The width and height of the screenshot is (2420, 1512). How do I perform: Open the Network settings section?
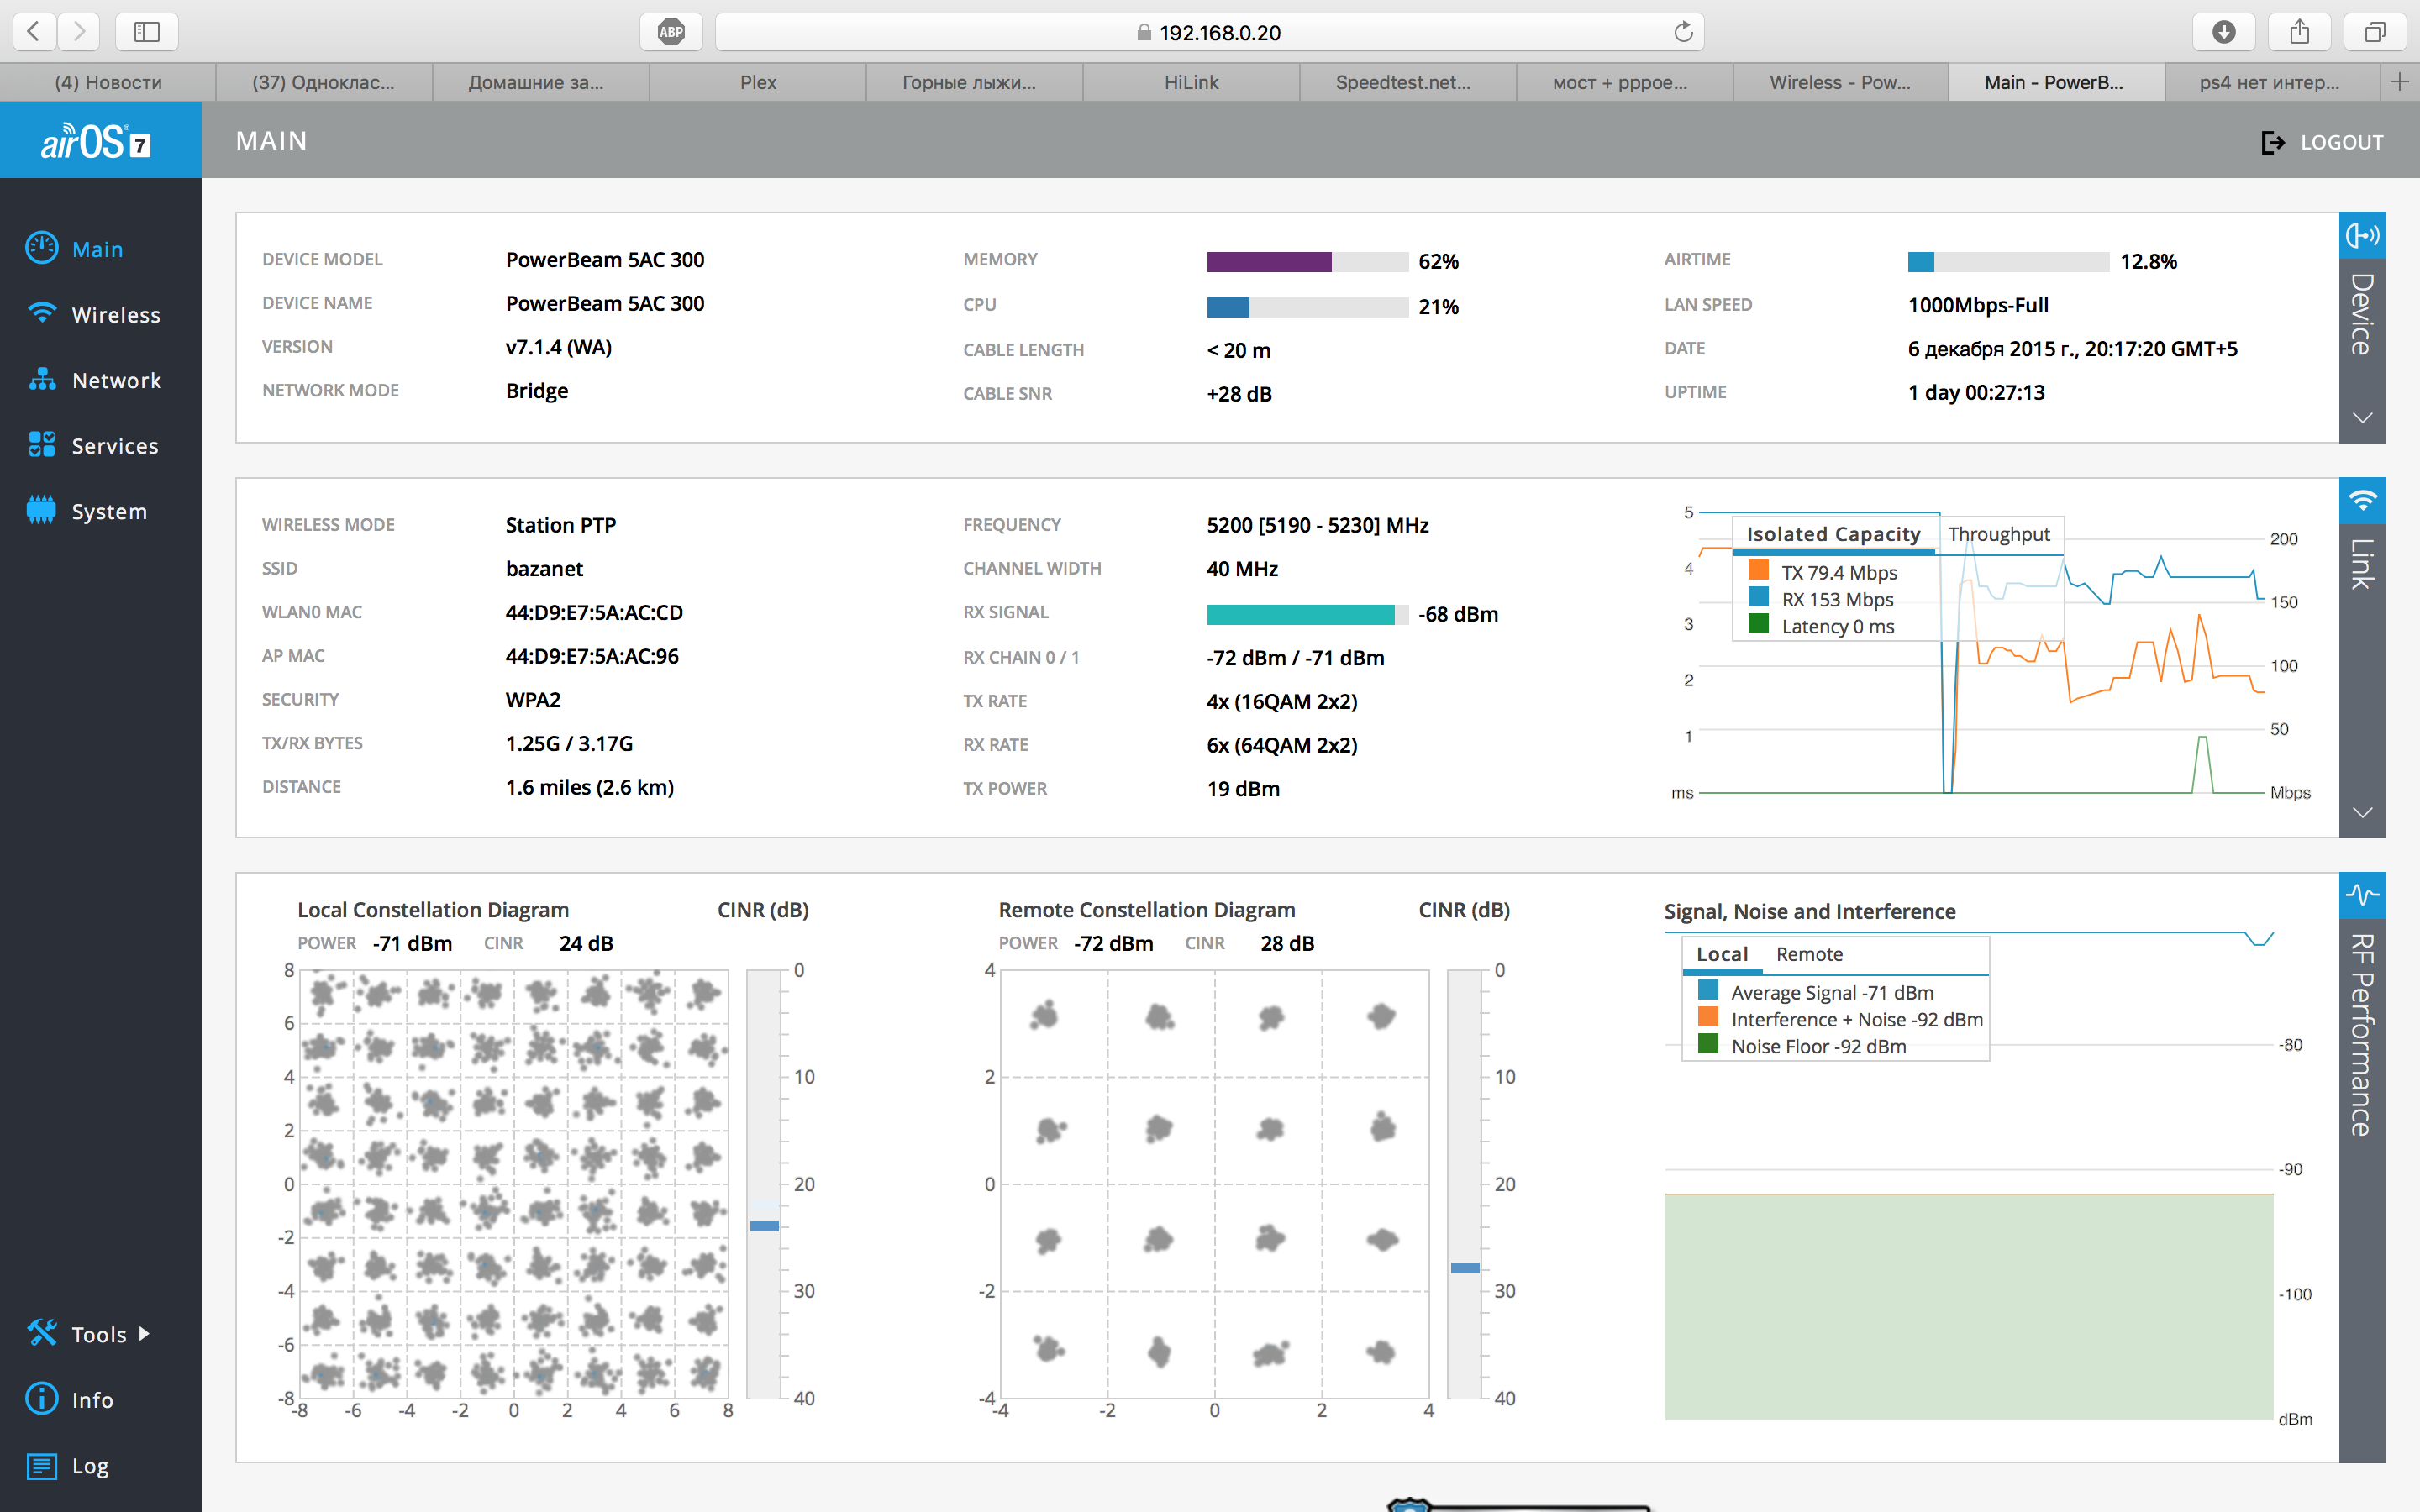tap(94, 380)
